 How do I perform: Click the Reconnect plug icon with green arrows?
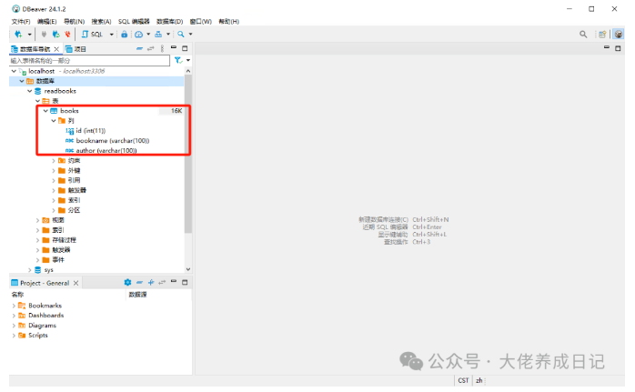[55, 35]
